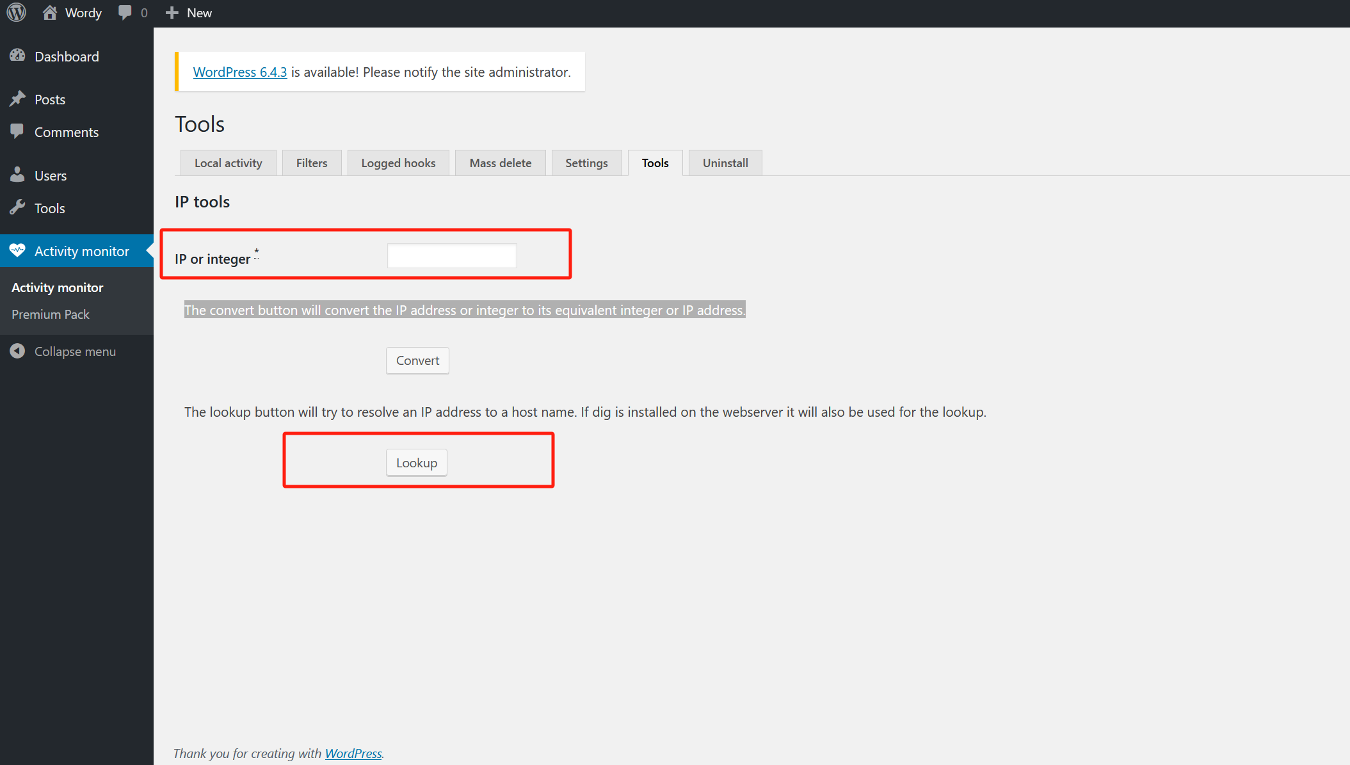Click the plus New icon in admin bar

click(x=172, y=13)
